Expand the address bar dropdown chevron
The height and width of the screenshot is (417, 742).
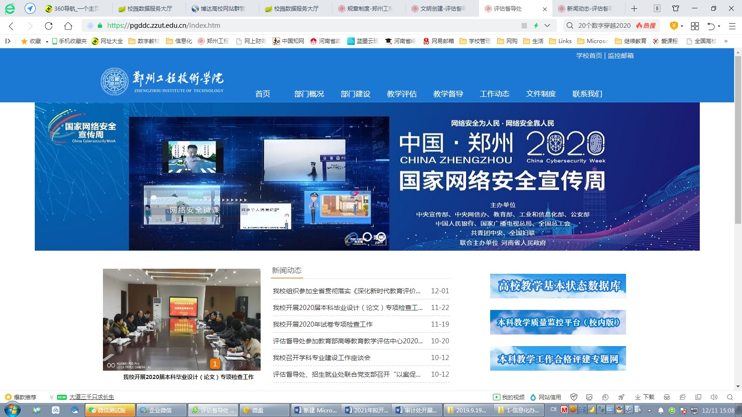[x=547, y=26]
